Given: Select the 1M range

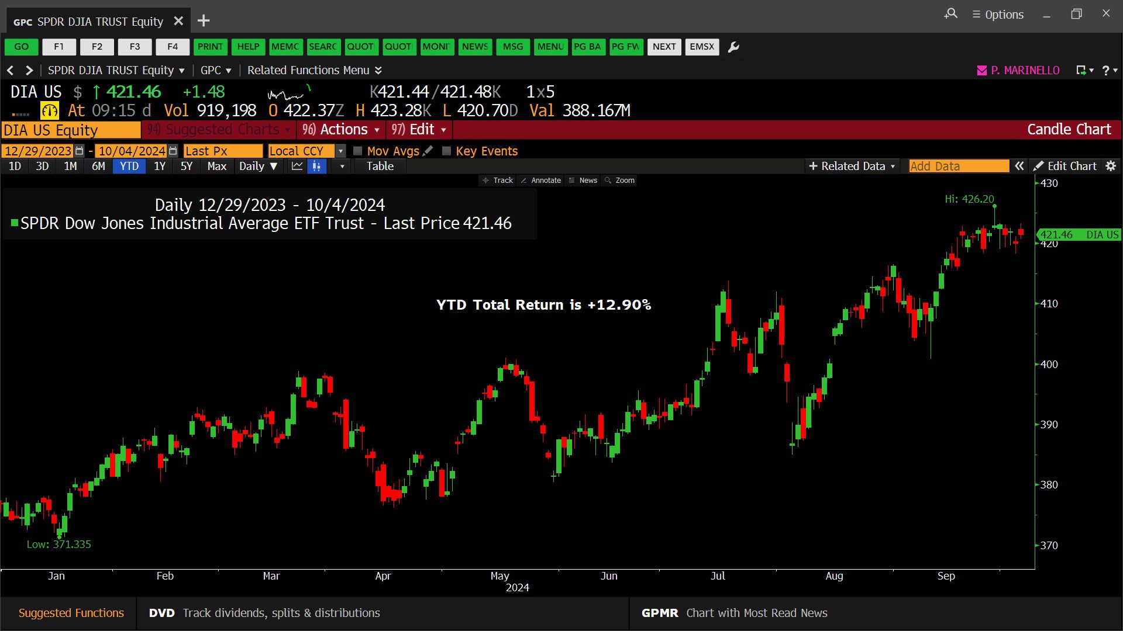Looking at the screenshot, I should 70,166.
